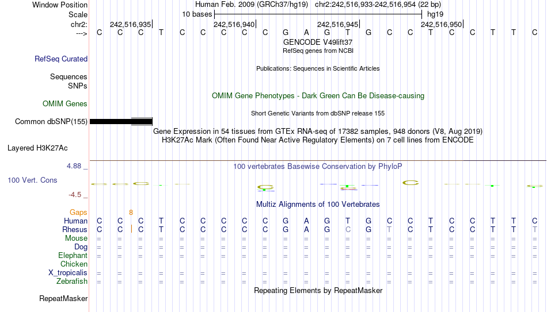Select the Mouse alignment row label
Image resolution: width=547 pixels, height=312 pixels.
(x=76, y=238)
